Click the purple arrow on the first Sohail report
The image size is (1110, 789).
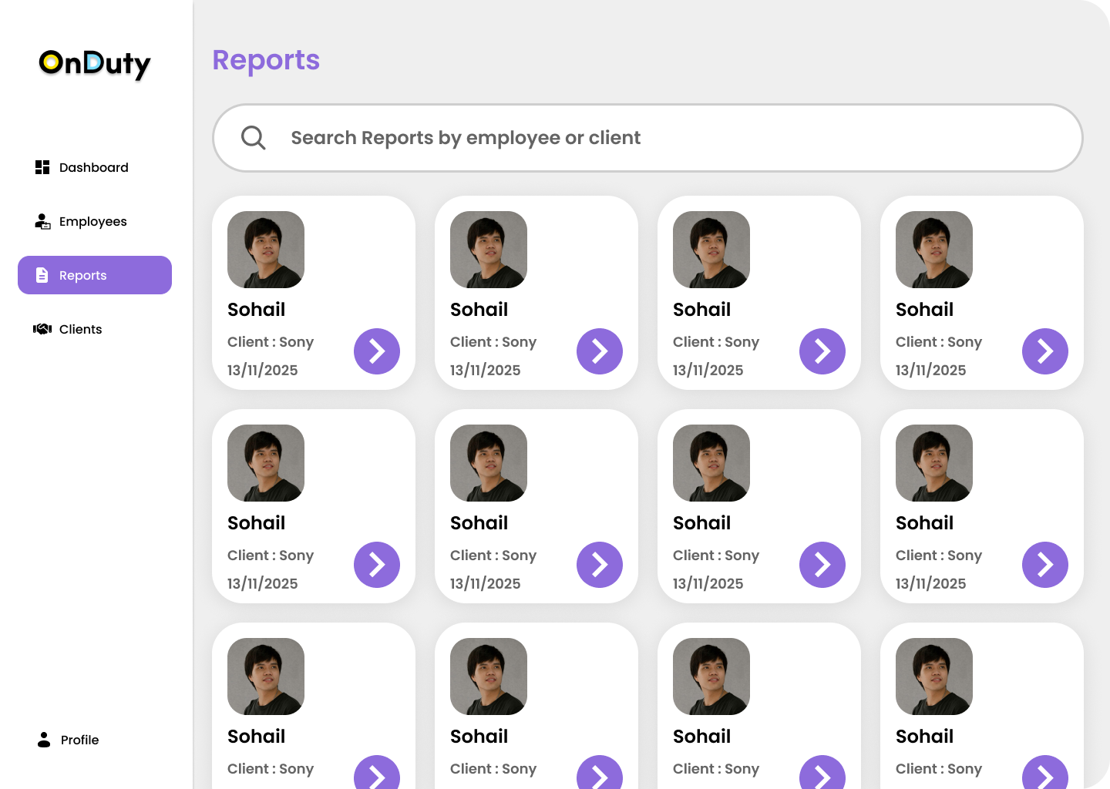click(x=377, y=351)
